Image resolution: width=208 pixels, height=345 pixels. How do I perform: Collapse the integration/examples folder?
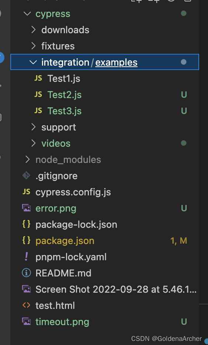click(33, 62)
